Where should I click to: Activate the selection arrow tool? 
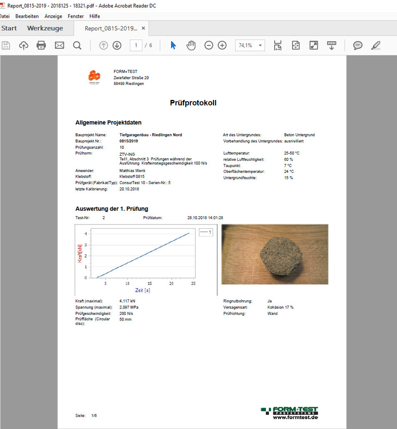point(173,45)
